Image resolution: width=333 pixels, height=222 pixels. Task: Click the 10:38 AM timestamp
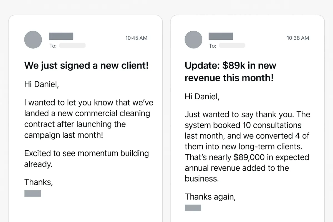coord(298,38)
